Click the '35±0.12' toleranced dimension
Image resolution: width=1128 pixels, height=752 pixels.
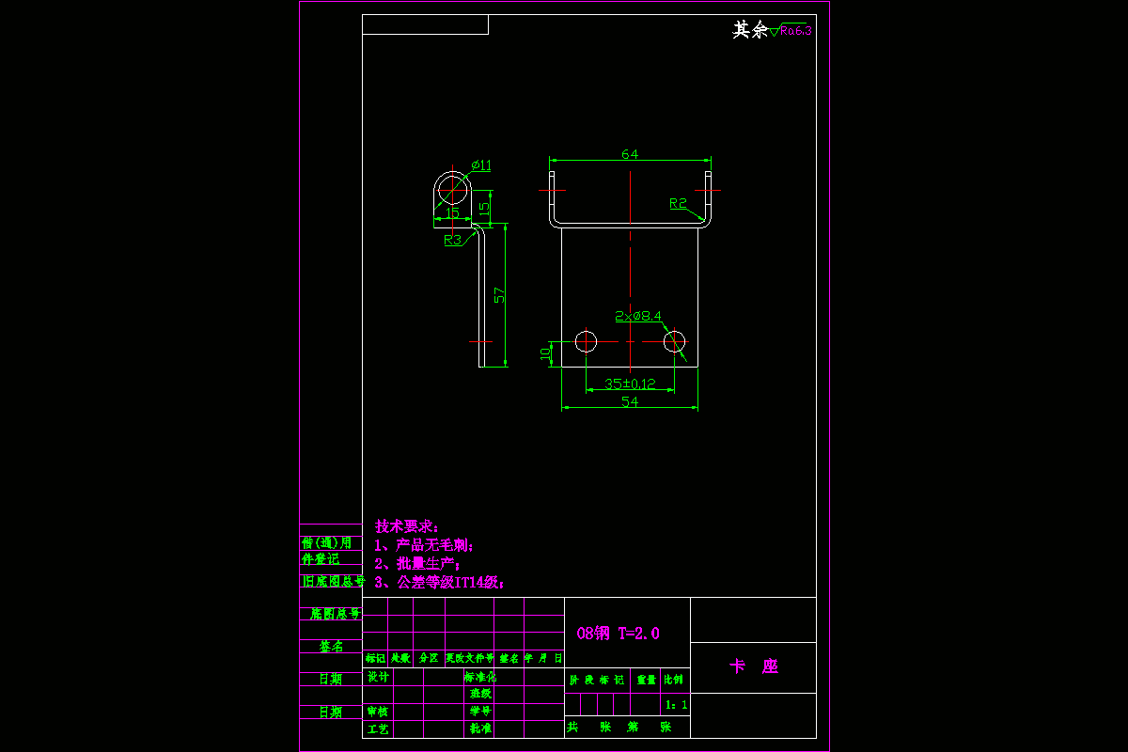[x=629, y=384]
